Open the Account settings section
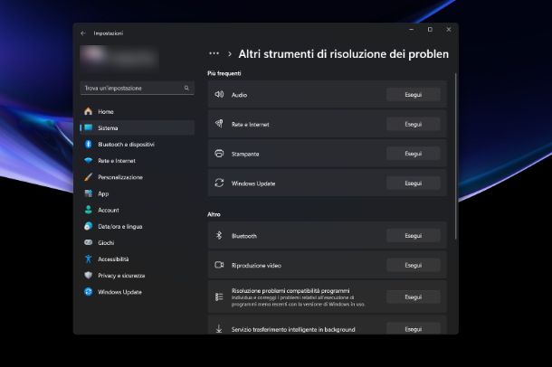Screen dimensions: 552x367 click(x=108, y=210)
